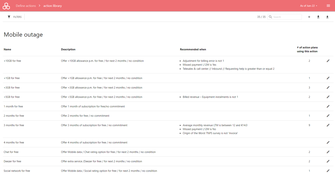Click the upload icon
The image size is (335, 174).
[x=327, y=17]
